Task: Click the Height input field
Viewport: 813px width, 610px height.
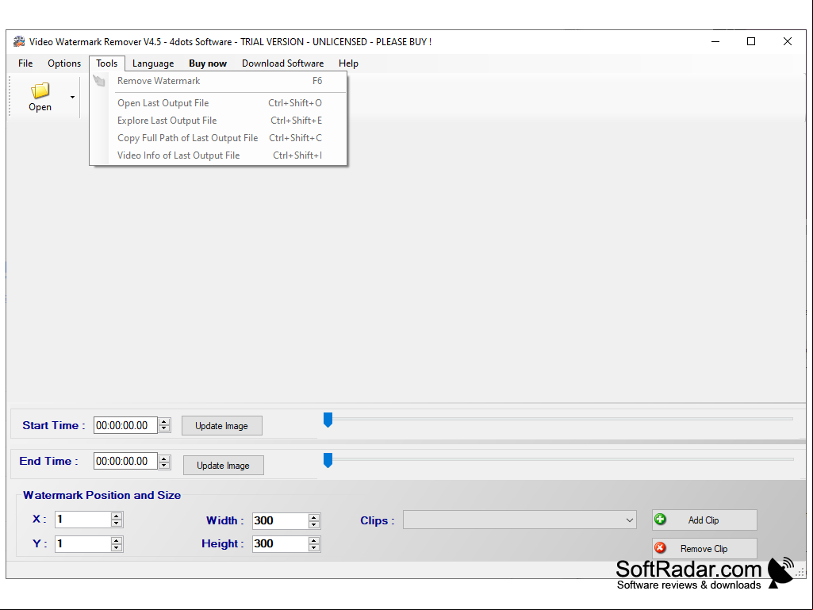Action: pos(280,543)
